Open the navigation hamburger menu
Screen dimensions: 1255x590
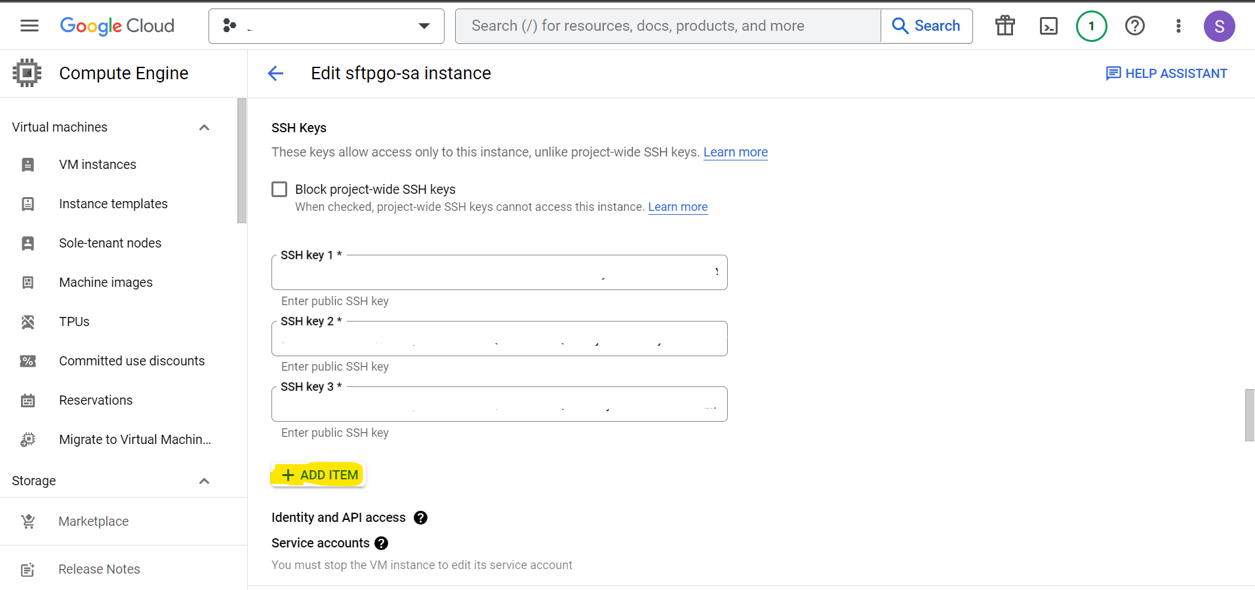coord(29,26)
